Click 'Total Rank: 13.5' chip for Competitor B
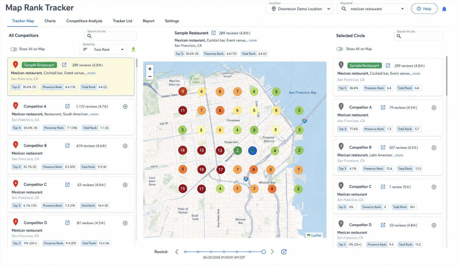 point(409,168)
